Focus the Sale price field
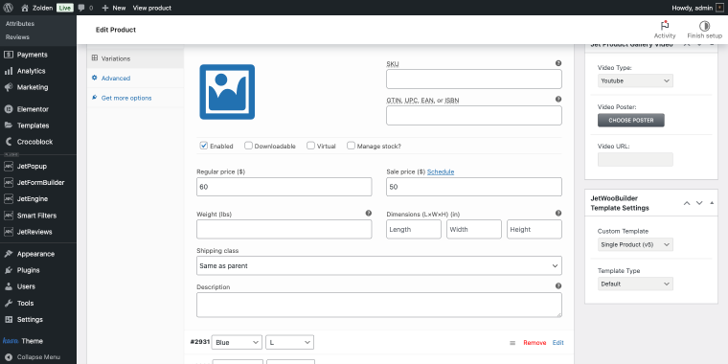Image resolution: width=728 pixels, height=364 pixels. pyautogui.click(x=474, y=187)
